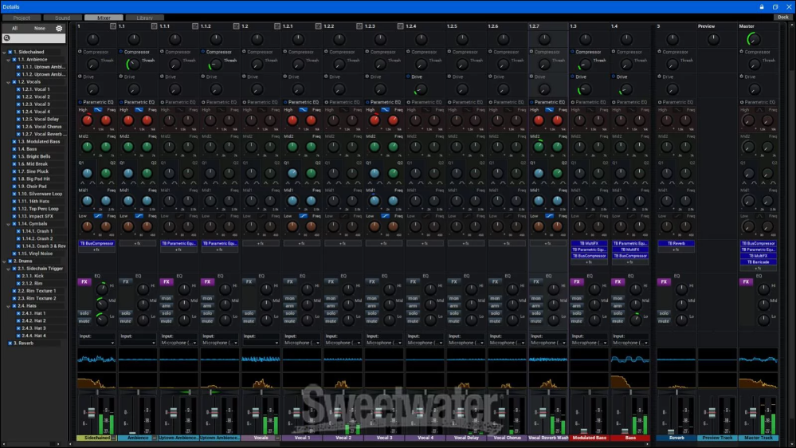Toggle low filter shape on channel 1.1
The height and width of the screenshot is (448, 796).
pyautogui.click(x=139, y=216)
